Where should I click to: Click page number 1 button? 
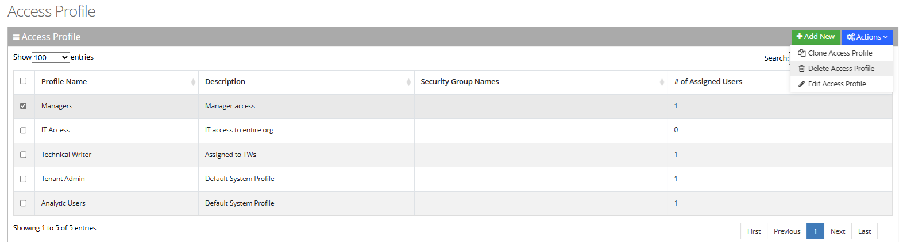(x=815, y=231)
